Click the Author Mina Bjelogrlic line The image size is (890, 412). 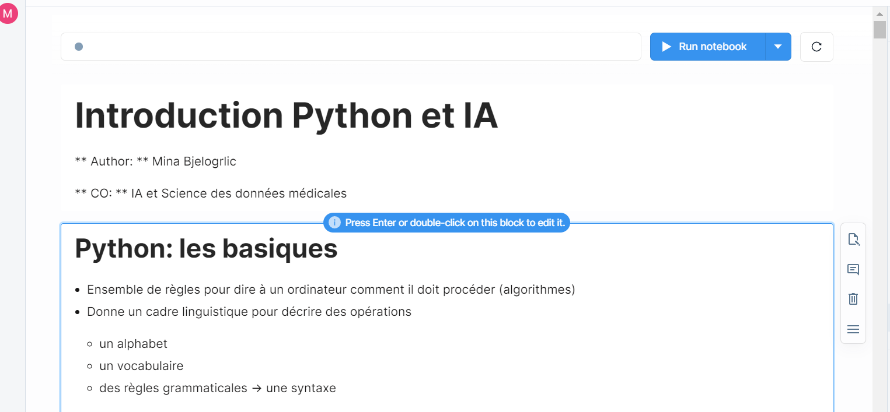point(156,161)
